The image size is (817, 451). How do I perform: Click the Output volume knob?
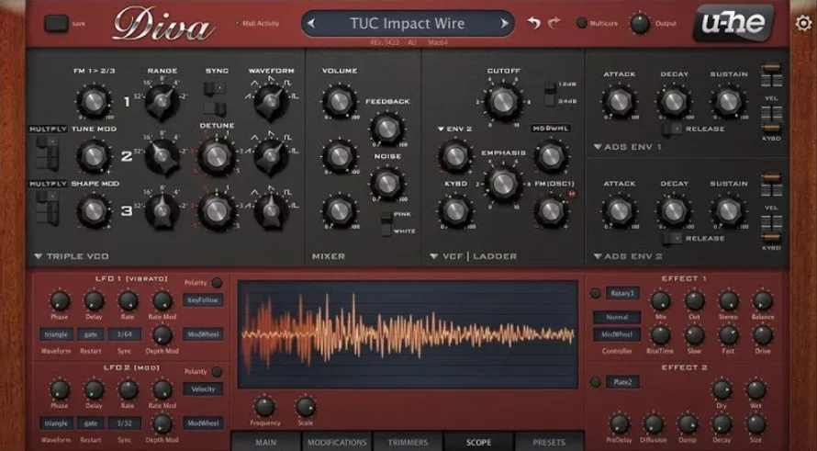(639, 24)
